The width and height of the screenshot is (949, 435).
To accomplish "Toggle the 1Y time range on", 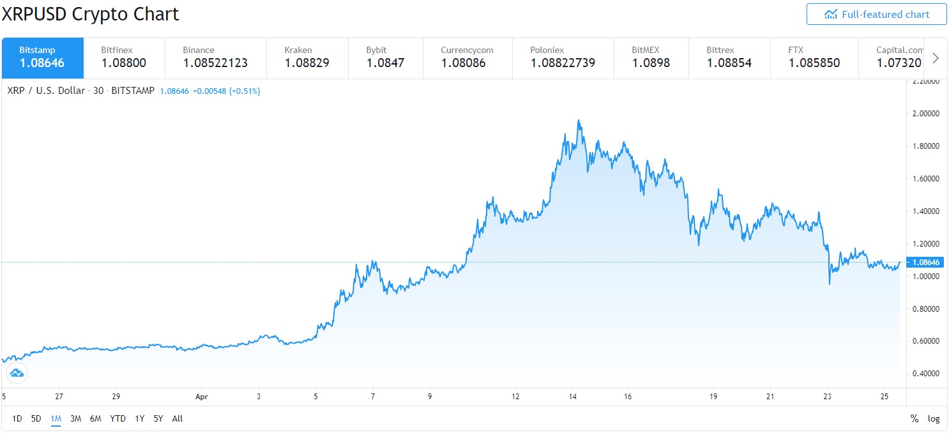I will [x=139, y=418].
